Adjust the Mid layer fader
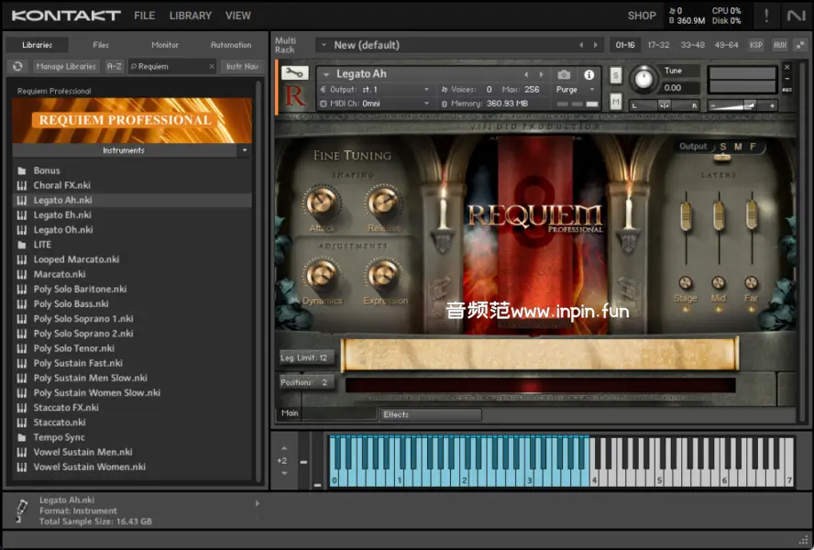 [x=719, y=216]
